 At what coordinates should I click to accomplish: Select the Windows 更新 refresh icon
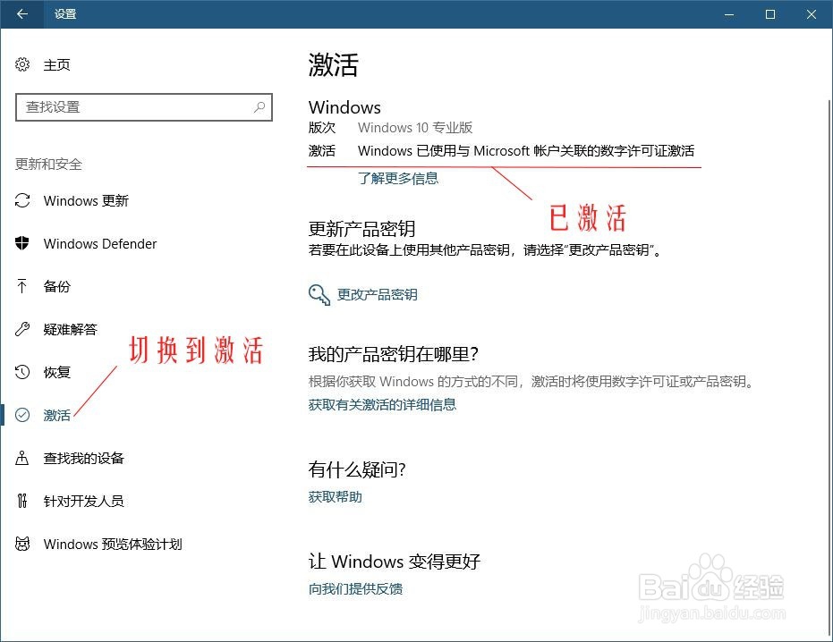[x=21, y=200]
